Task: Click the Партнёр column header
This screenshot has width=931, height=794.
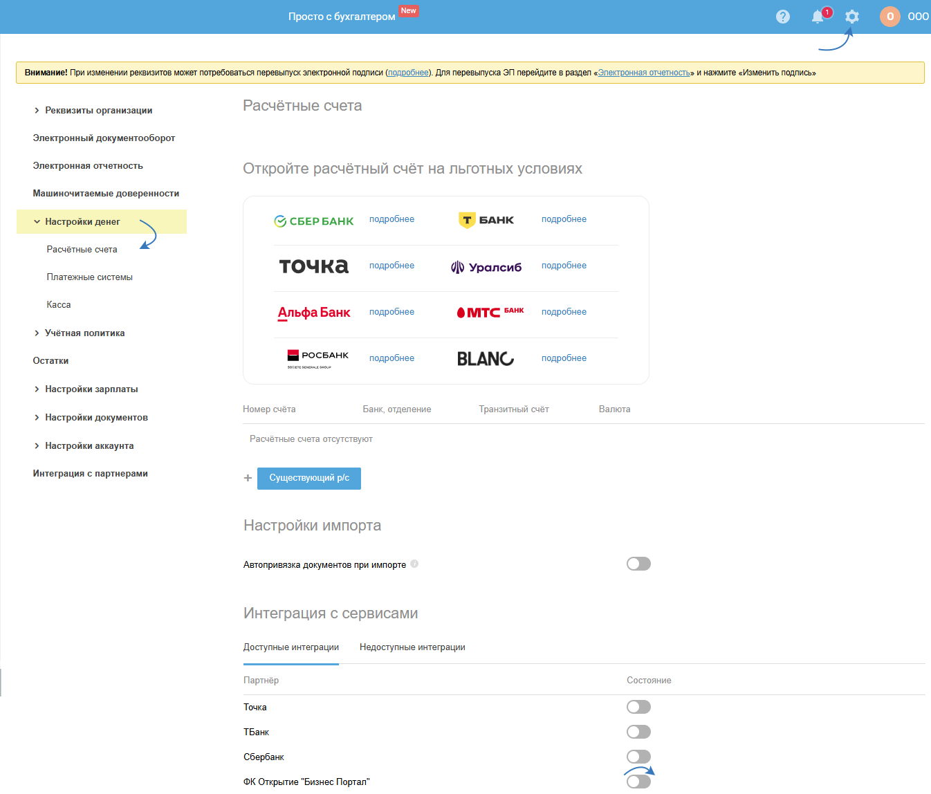Action: click(x=261, y=681)
